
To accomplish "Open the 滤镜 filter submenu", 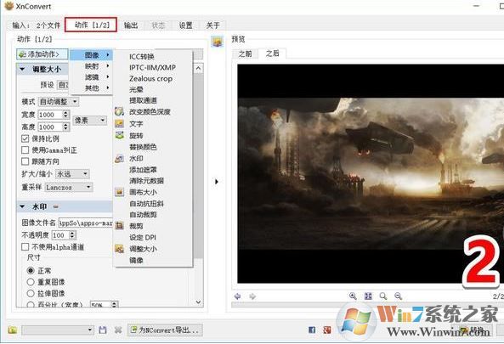I will (x=91, y=77).
